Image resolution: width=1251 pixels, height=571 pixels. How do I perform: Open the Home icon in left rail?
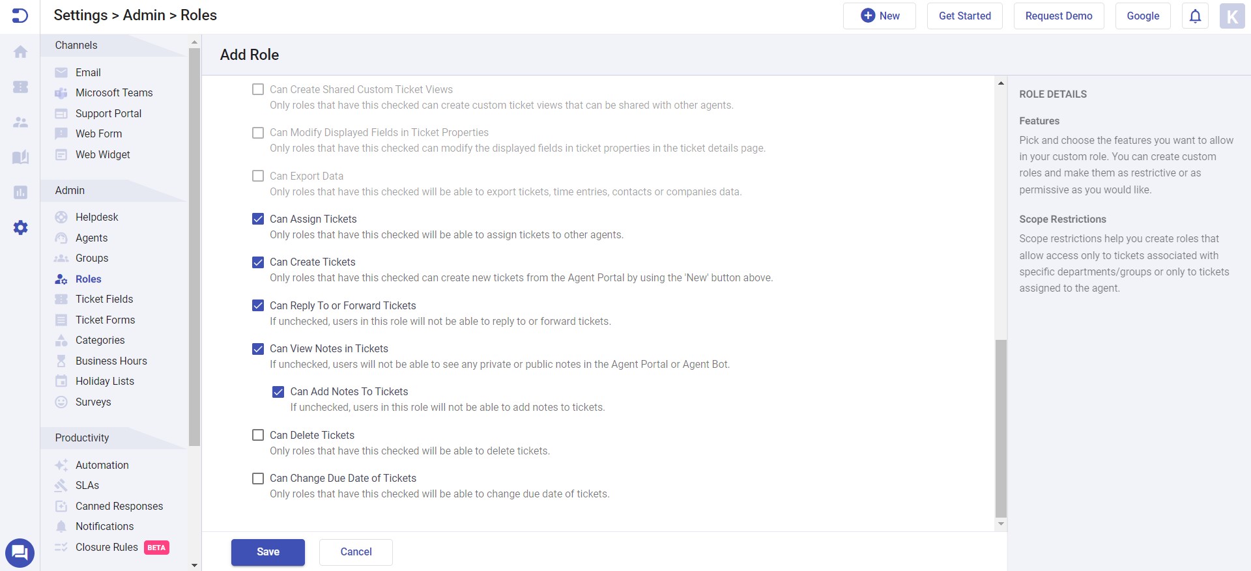click(x=20, y=52)
